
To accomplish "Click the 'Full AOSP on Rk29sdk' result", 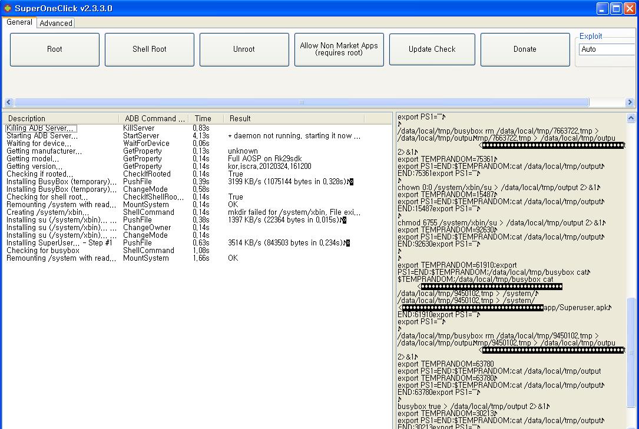I will (265, 159).
